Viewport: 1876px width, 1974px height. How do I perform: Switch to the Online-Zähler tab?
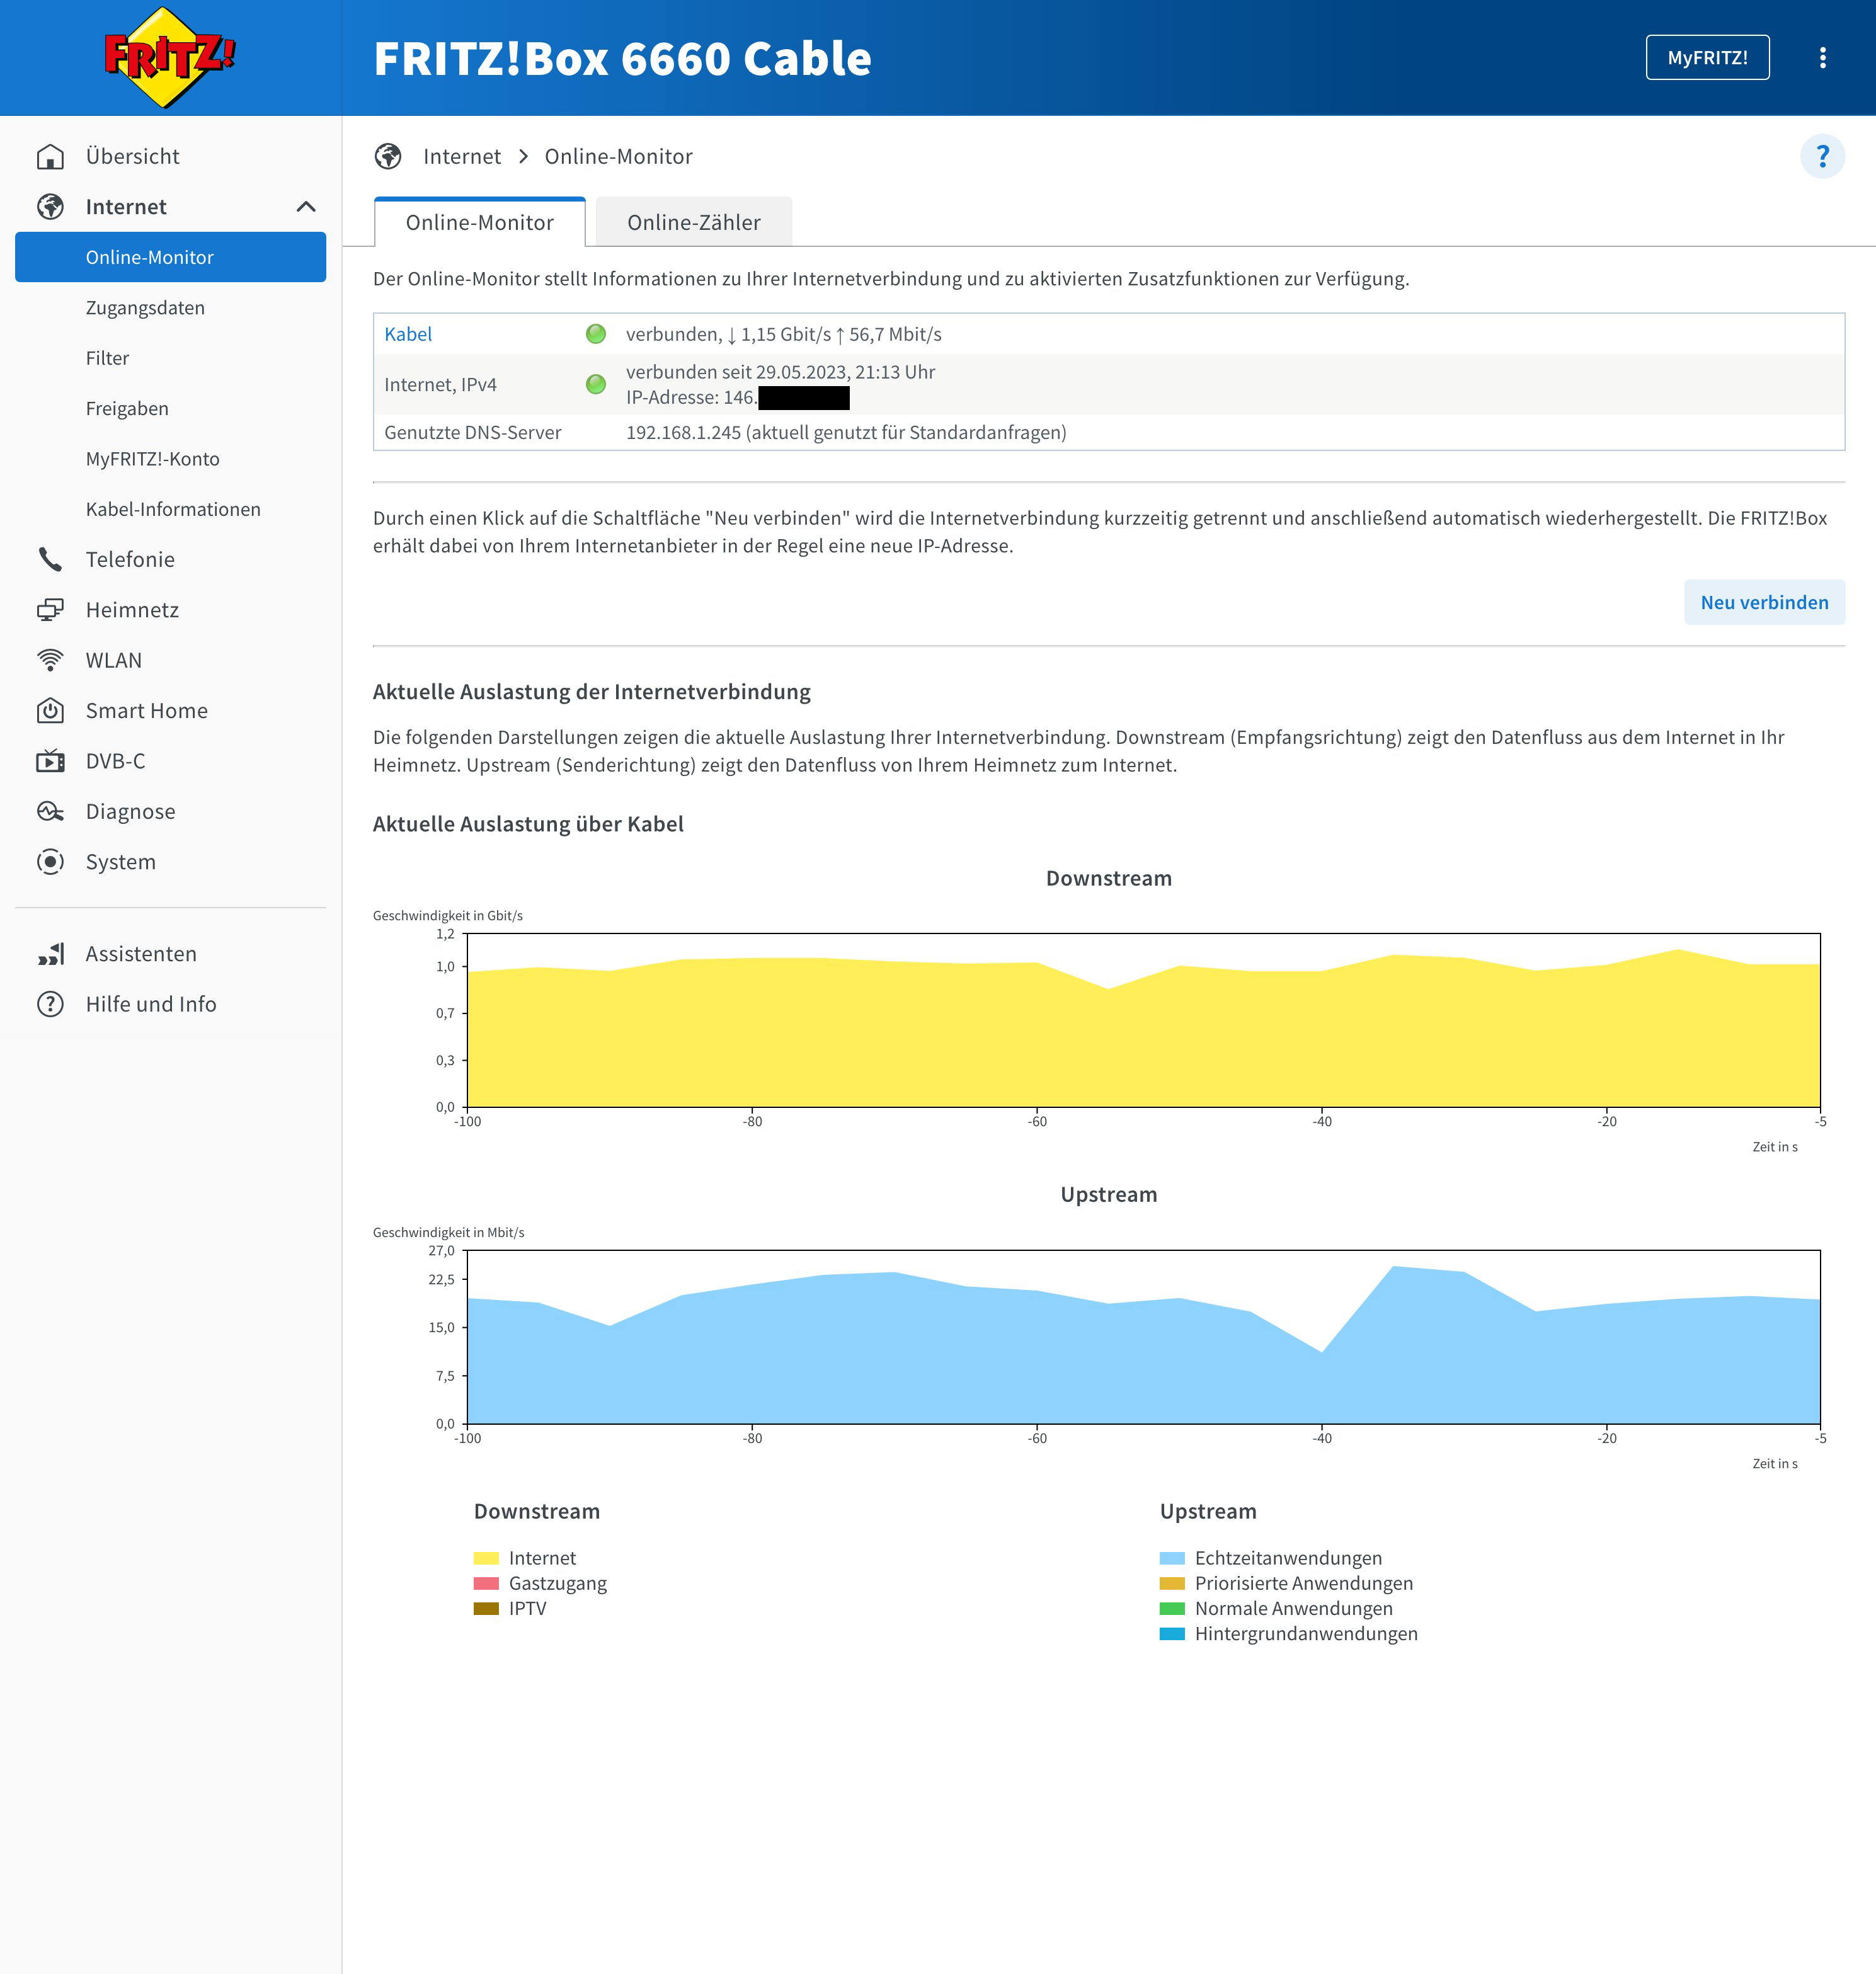(693, 222)
